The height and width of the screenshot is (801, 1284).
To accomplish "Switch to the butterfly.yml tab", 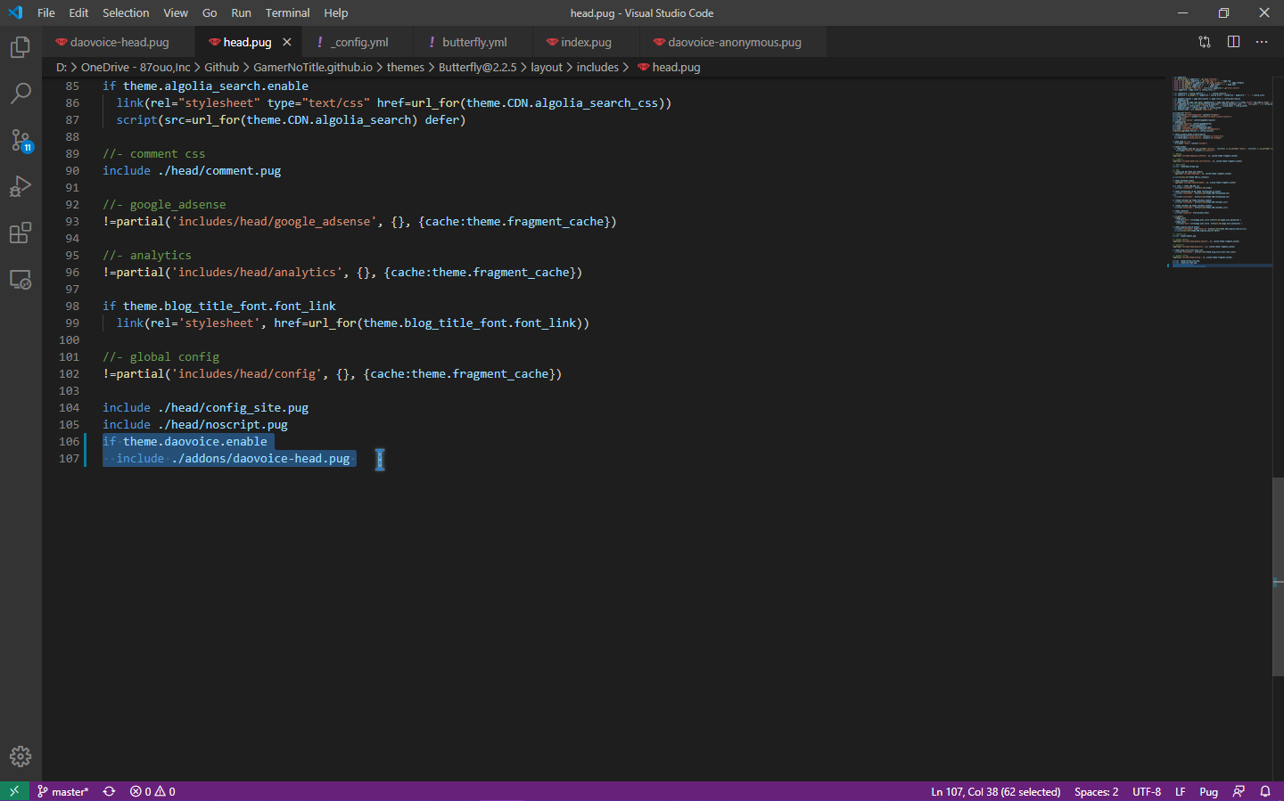I will click(473, 42).
